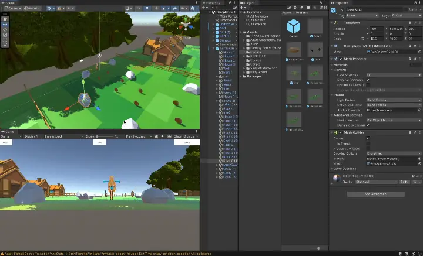Click the Position X input field
The image size is (423, 256).
point(377,29)
